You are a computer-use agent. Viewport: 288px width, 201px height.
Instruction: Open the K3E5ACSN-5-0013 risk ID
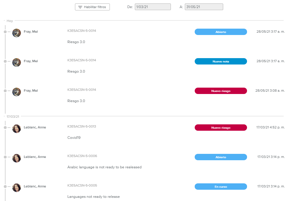[82, 127]
